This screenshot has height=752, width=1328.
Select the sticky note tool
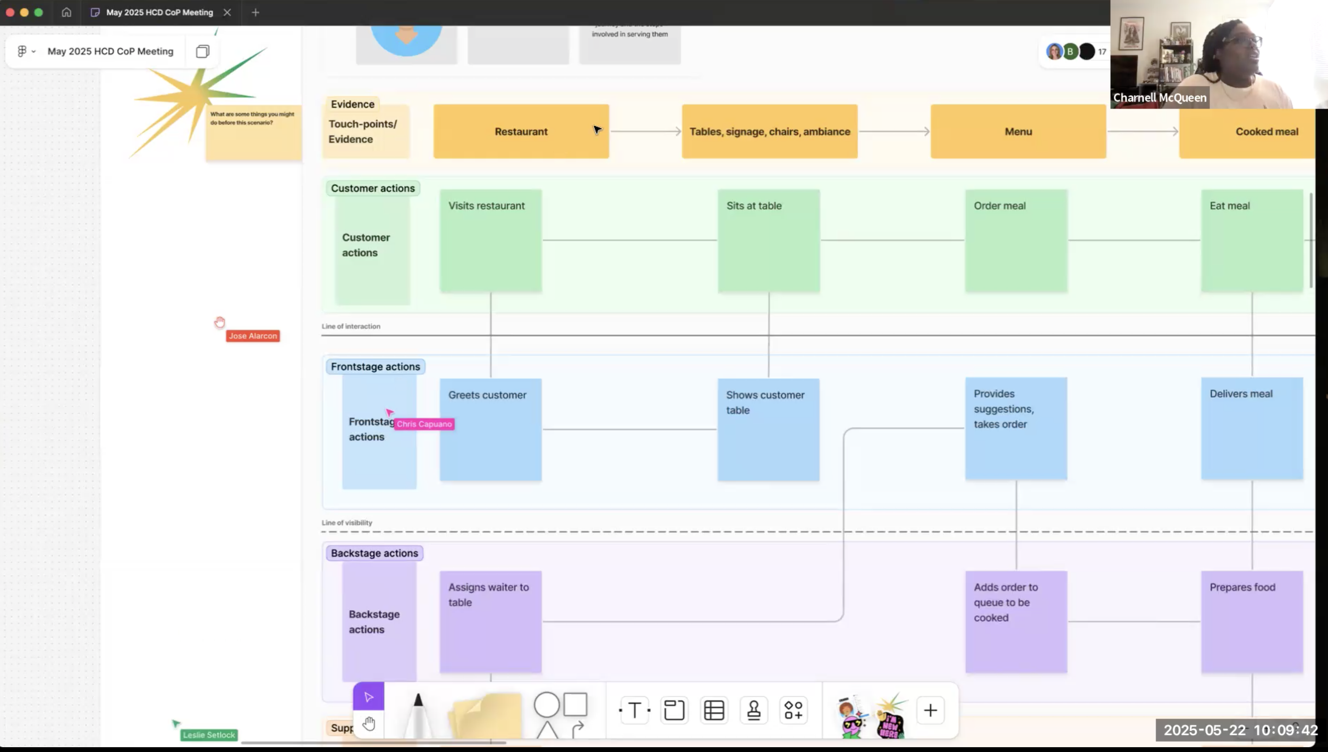point(485,716)
